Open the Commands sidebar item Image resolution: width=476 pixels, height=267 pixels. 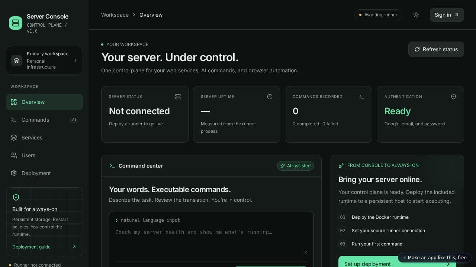pos(44,120)
